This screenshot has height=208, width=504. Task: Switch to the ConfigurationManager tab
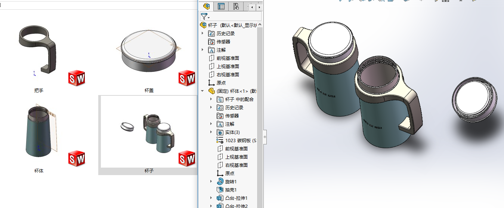point(236,6)
